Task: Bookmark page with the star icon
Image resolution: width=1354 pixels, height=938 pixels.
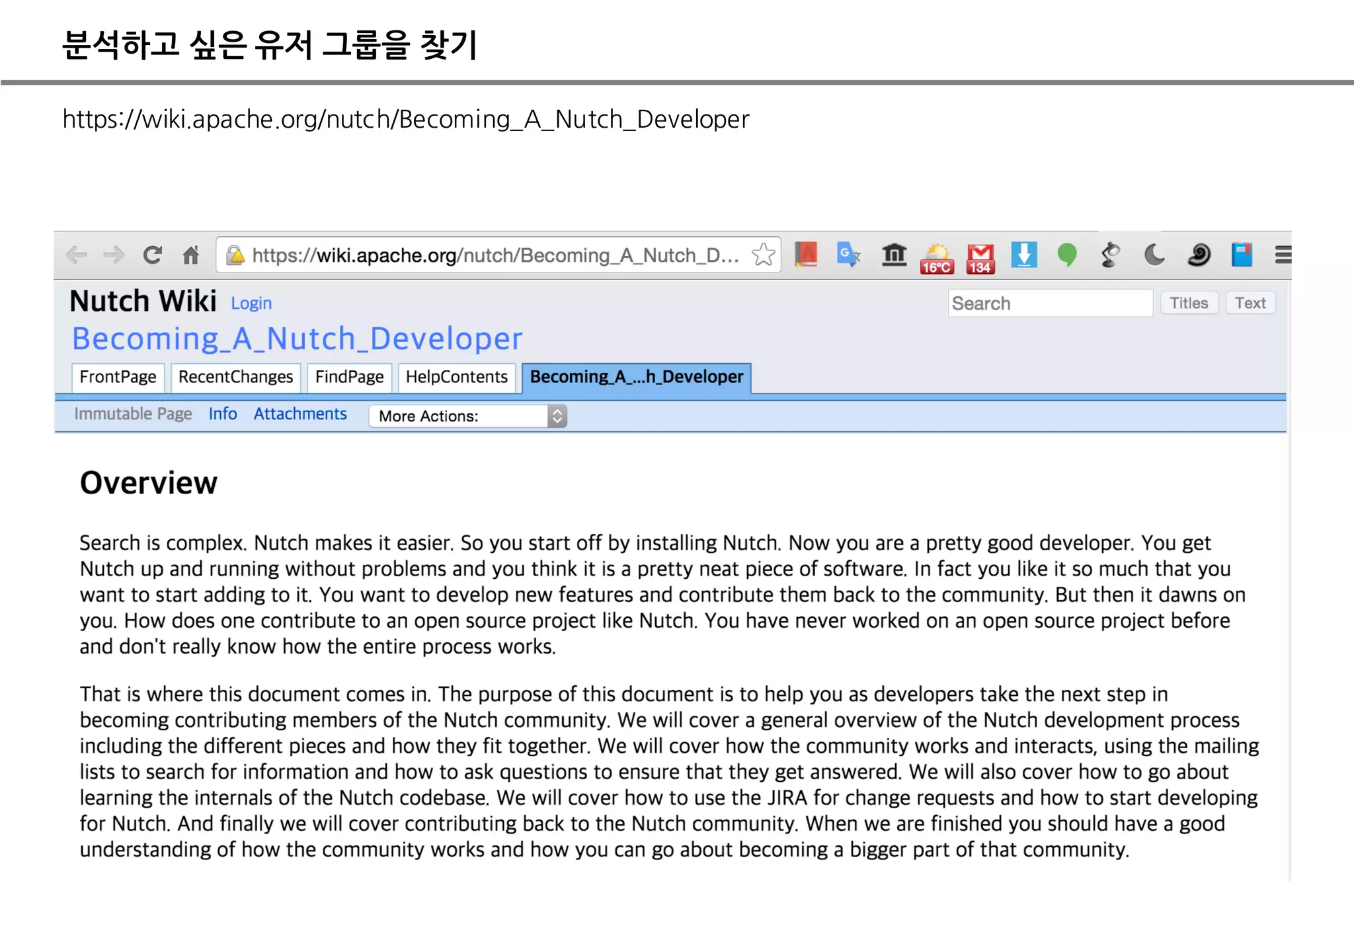Action: click(764, 255)
